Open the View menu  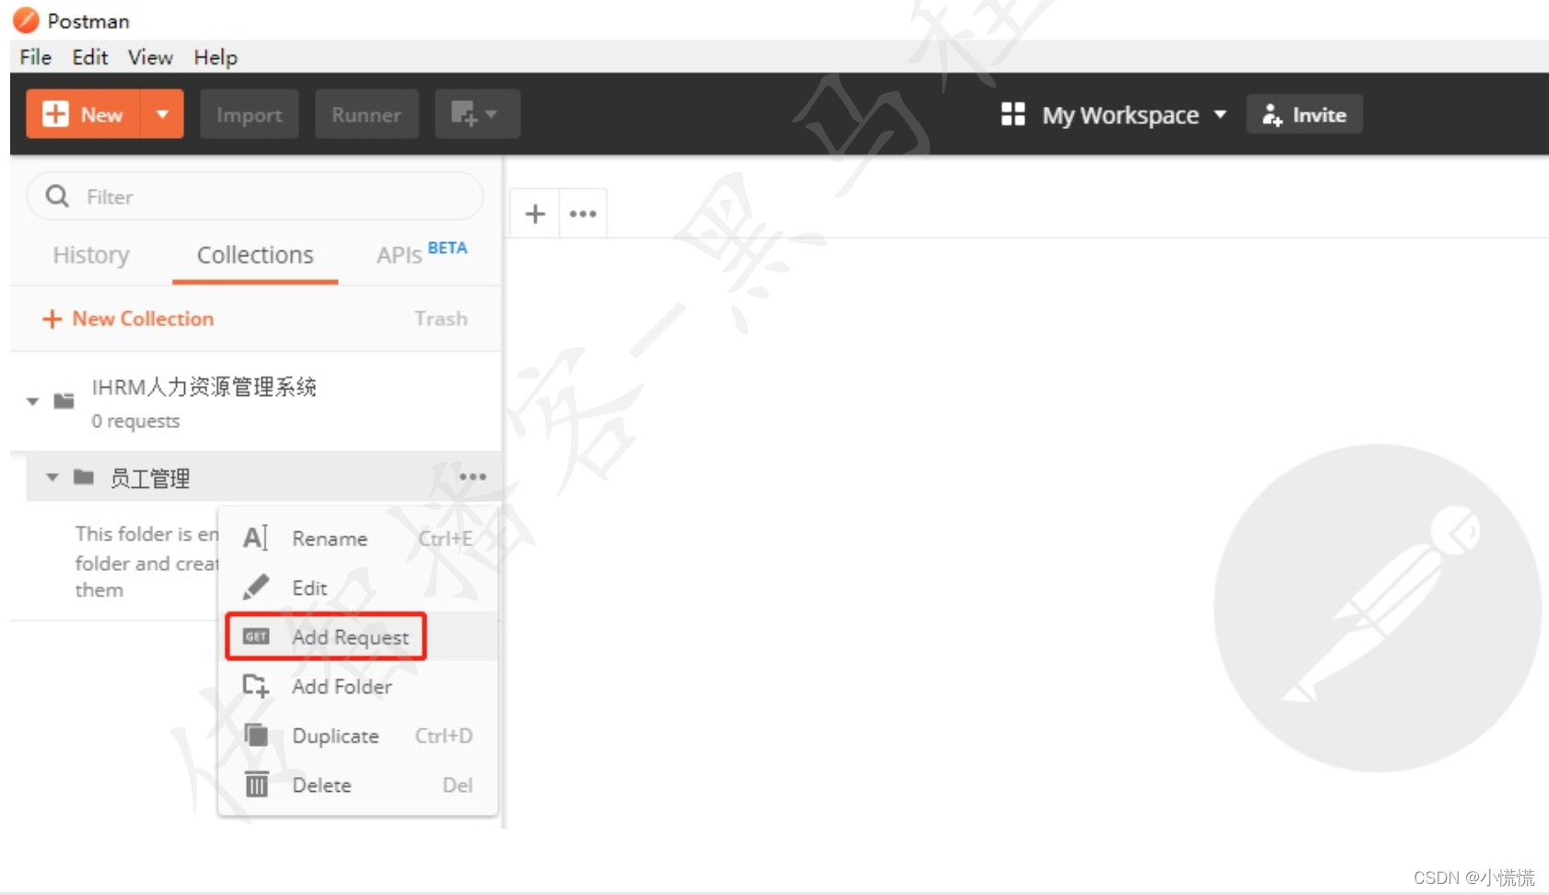150,57
